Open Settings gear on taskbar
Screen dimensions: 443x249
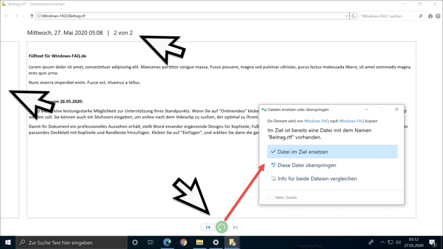tap(216, 243)
